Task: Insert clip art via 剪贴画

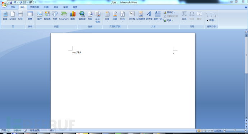Action: [x=47, y=16]
